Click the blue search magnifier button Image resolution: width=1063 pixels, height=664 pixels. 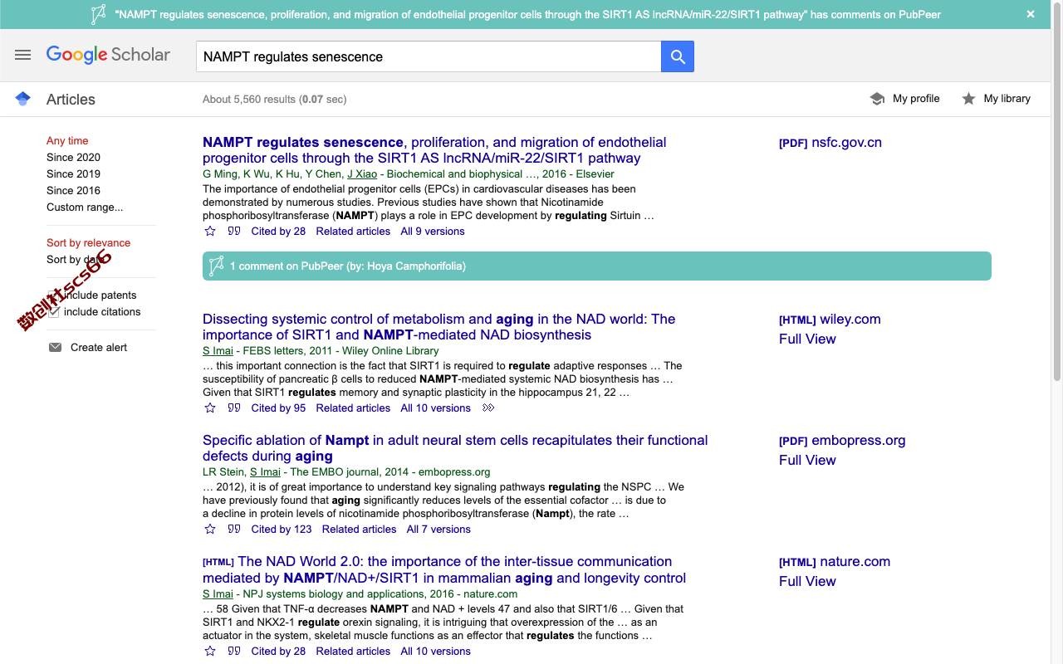tap(678, 56)
